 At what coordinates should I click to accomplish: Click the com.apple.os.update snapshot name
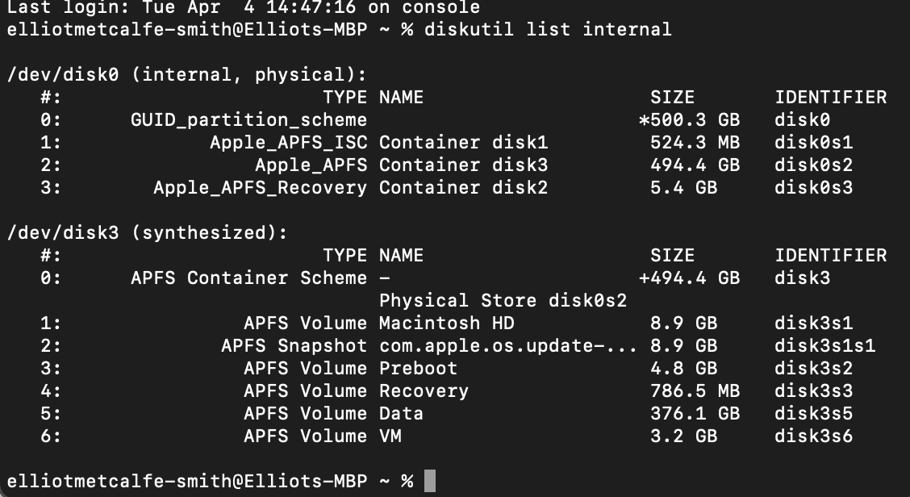(508, 346)
